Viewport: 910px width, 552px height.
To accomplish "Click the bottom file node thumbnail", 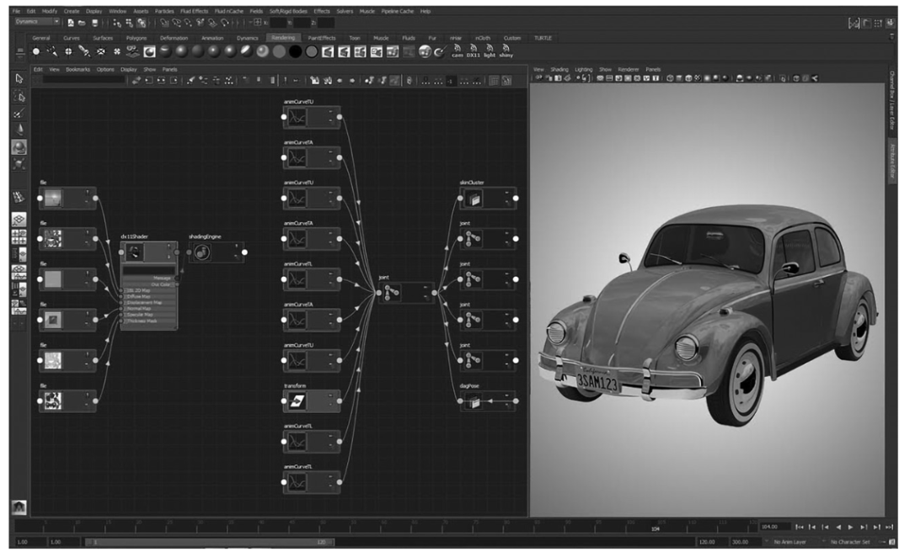I will [53, 401].
